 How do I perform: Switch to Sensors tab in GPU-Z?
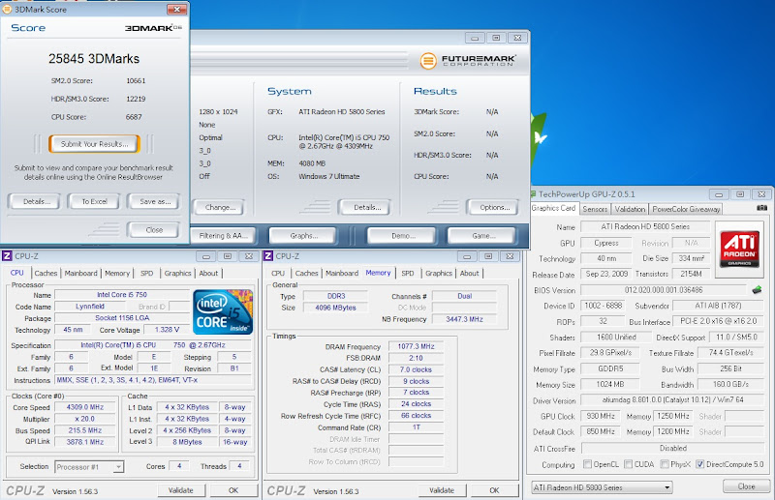[x=595, y=209]
